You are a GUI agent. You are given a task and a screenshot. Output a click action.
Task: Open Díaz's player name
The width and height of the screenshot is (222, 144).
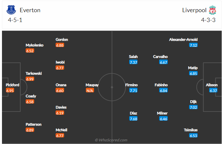point(133,113)
